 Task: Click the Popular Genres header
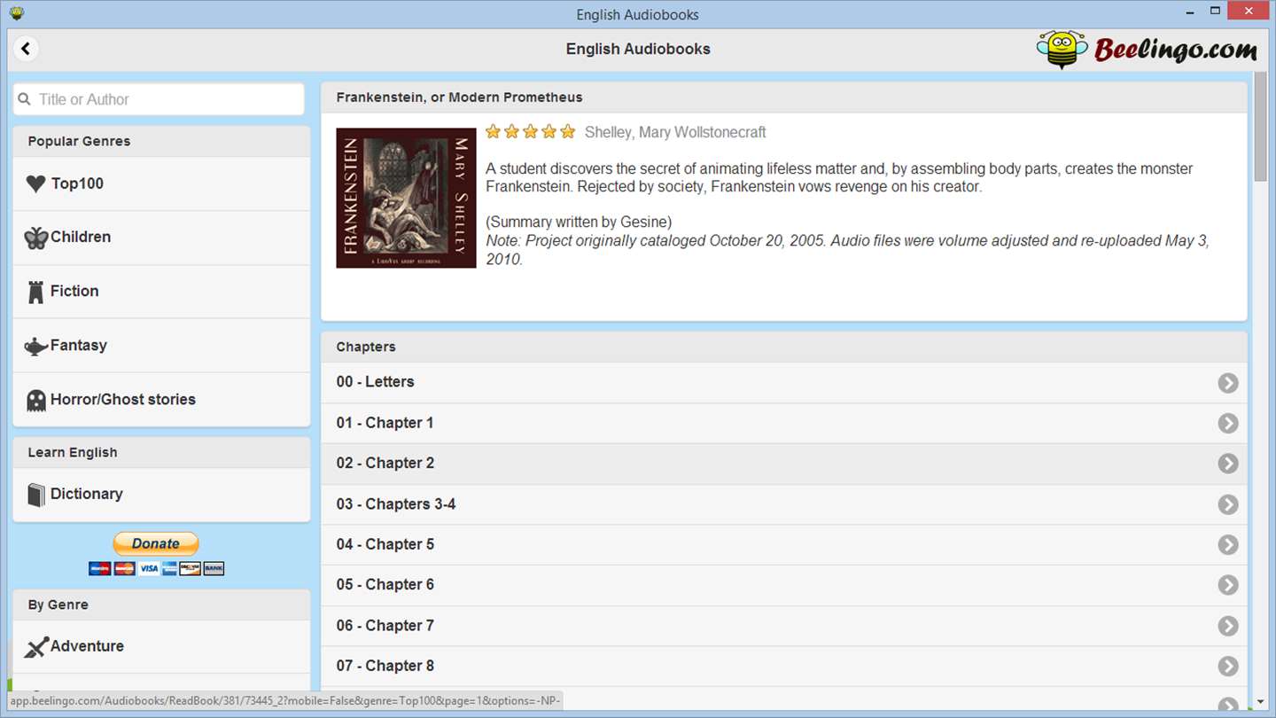[x=161, y=141]
